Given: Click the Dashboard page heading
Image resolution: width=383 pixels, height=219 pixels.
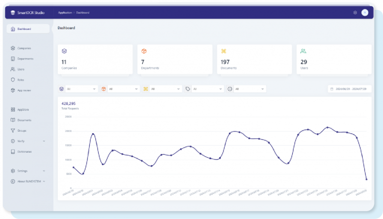Looking at the screenshot, I should [66, 28].
